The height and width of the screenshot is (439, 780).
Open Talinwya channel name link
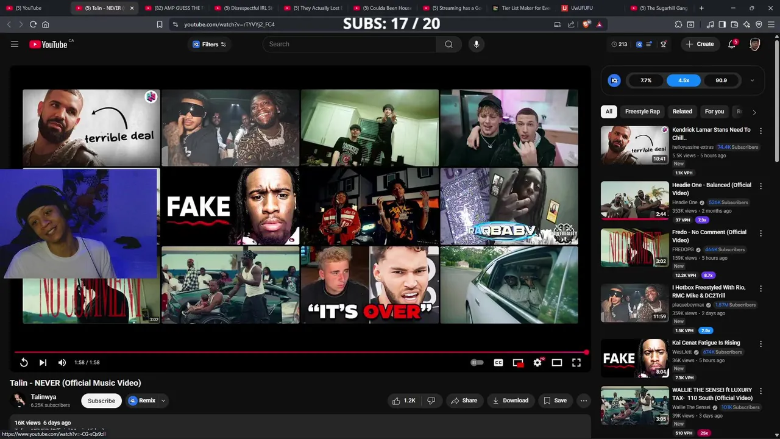(x=43, y=397)
